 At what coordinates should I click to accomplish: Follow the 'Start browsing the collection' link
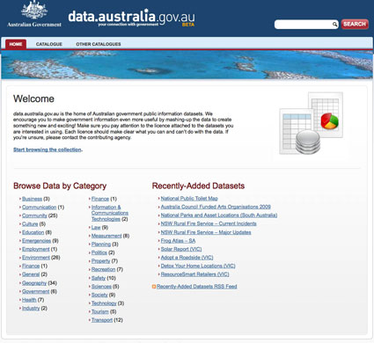(x=48, y=150)
